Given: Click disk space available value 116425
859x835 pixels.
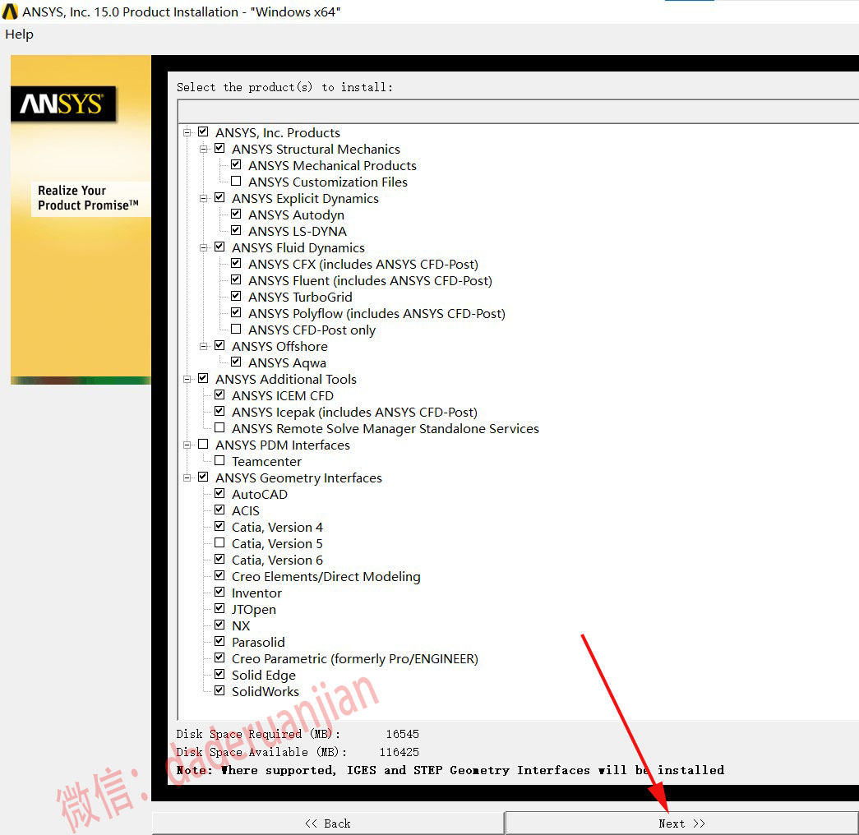Looking at the screenshot, I should click(x=399, y=752).
